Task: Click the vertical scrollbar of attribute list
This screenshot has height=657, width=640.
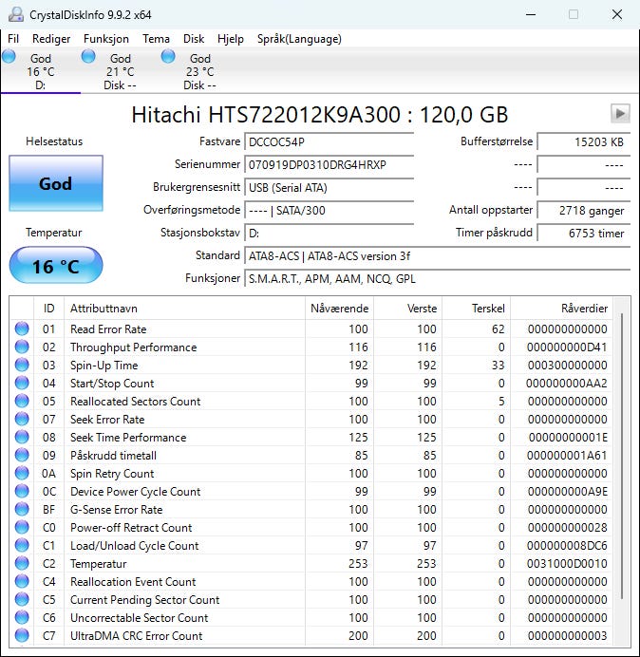Action: click(x=622, y=457)
